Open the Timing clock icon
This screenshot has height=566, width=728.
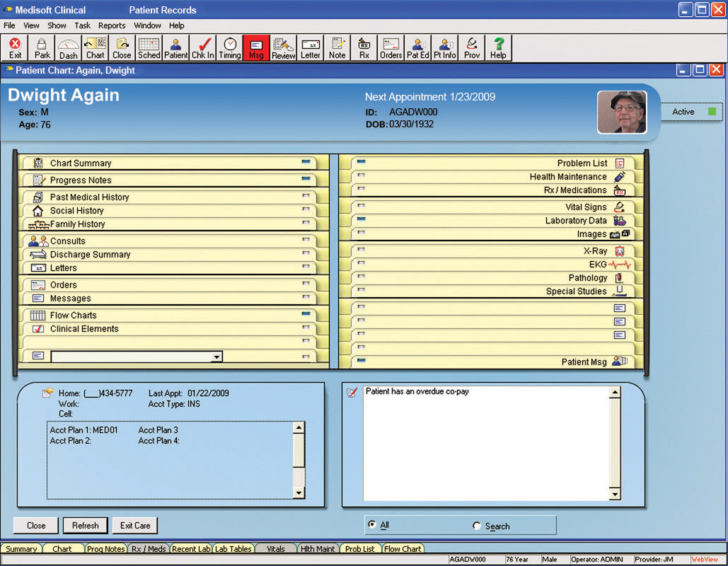[x=230, y=48]
